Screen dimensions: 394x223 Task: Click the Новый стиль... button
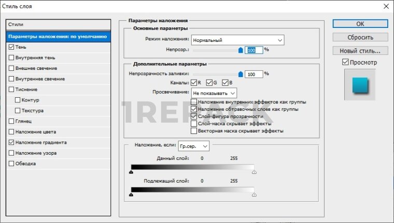360,51
